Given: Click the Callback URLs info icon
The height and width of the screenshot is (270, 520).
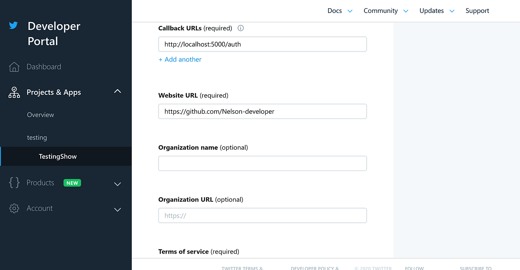Looking at the screenshot, I should [x=240, y=28].
